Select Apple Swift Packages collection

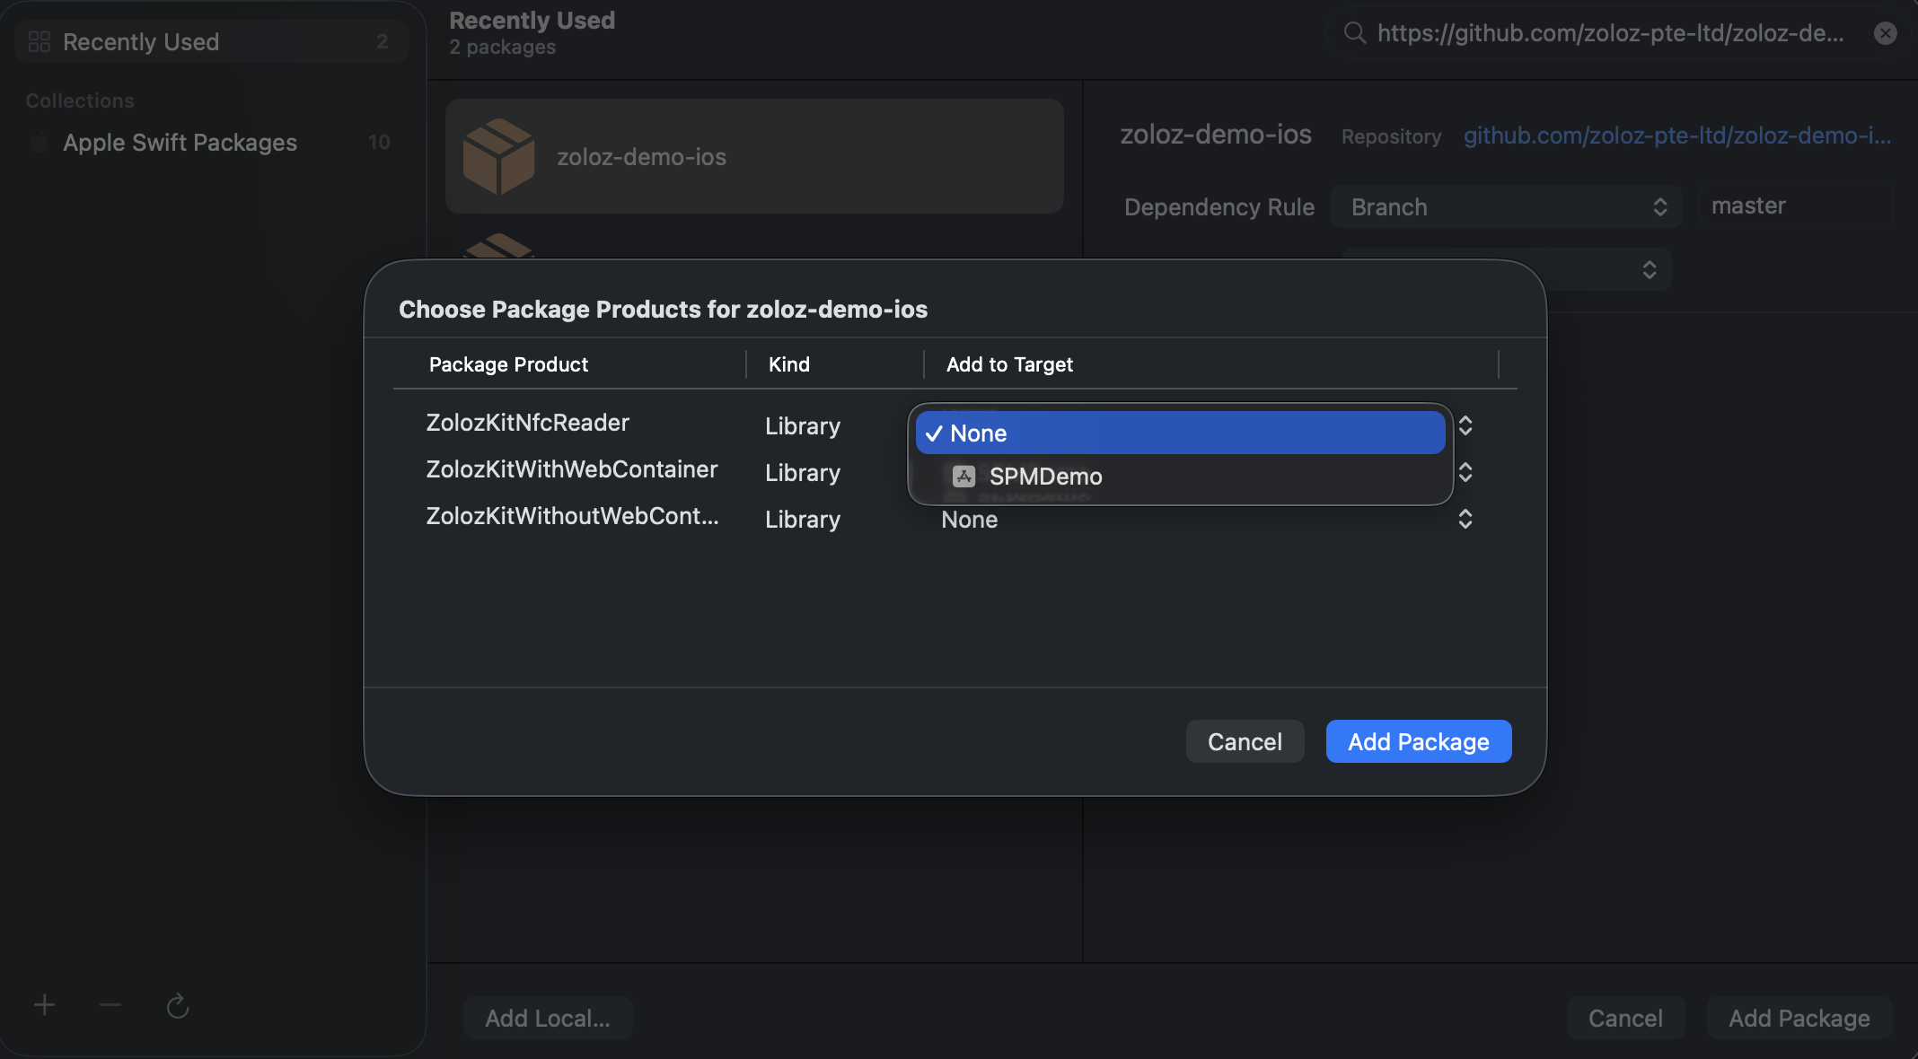[x=180, y=143]
